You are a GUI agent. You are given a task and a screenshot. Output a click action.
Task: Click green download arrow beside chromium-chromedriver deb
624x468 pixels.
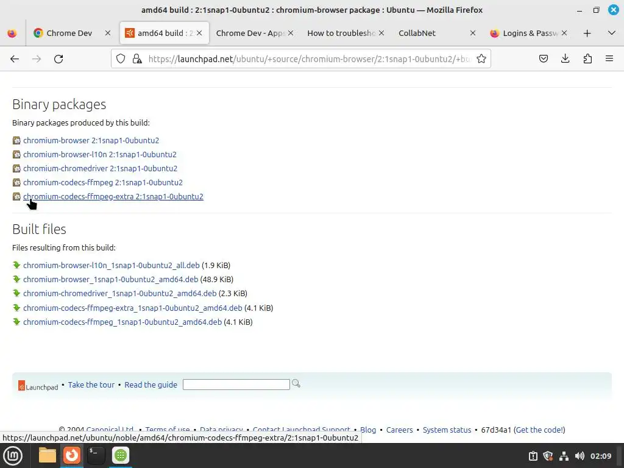(16, 293)
